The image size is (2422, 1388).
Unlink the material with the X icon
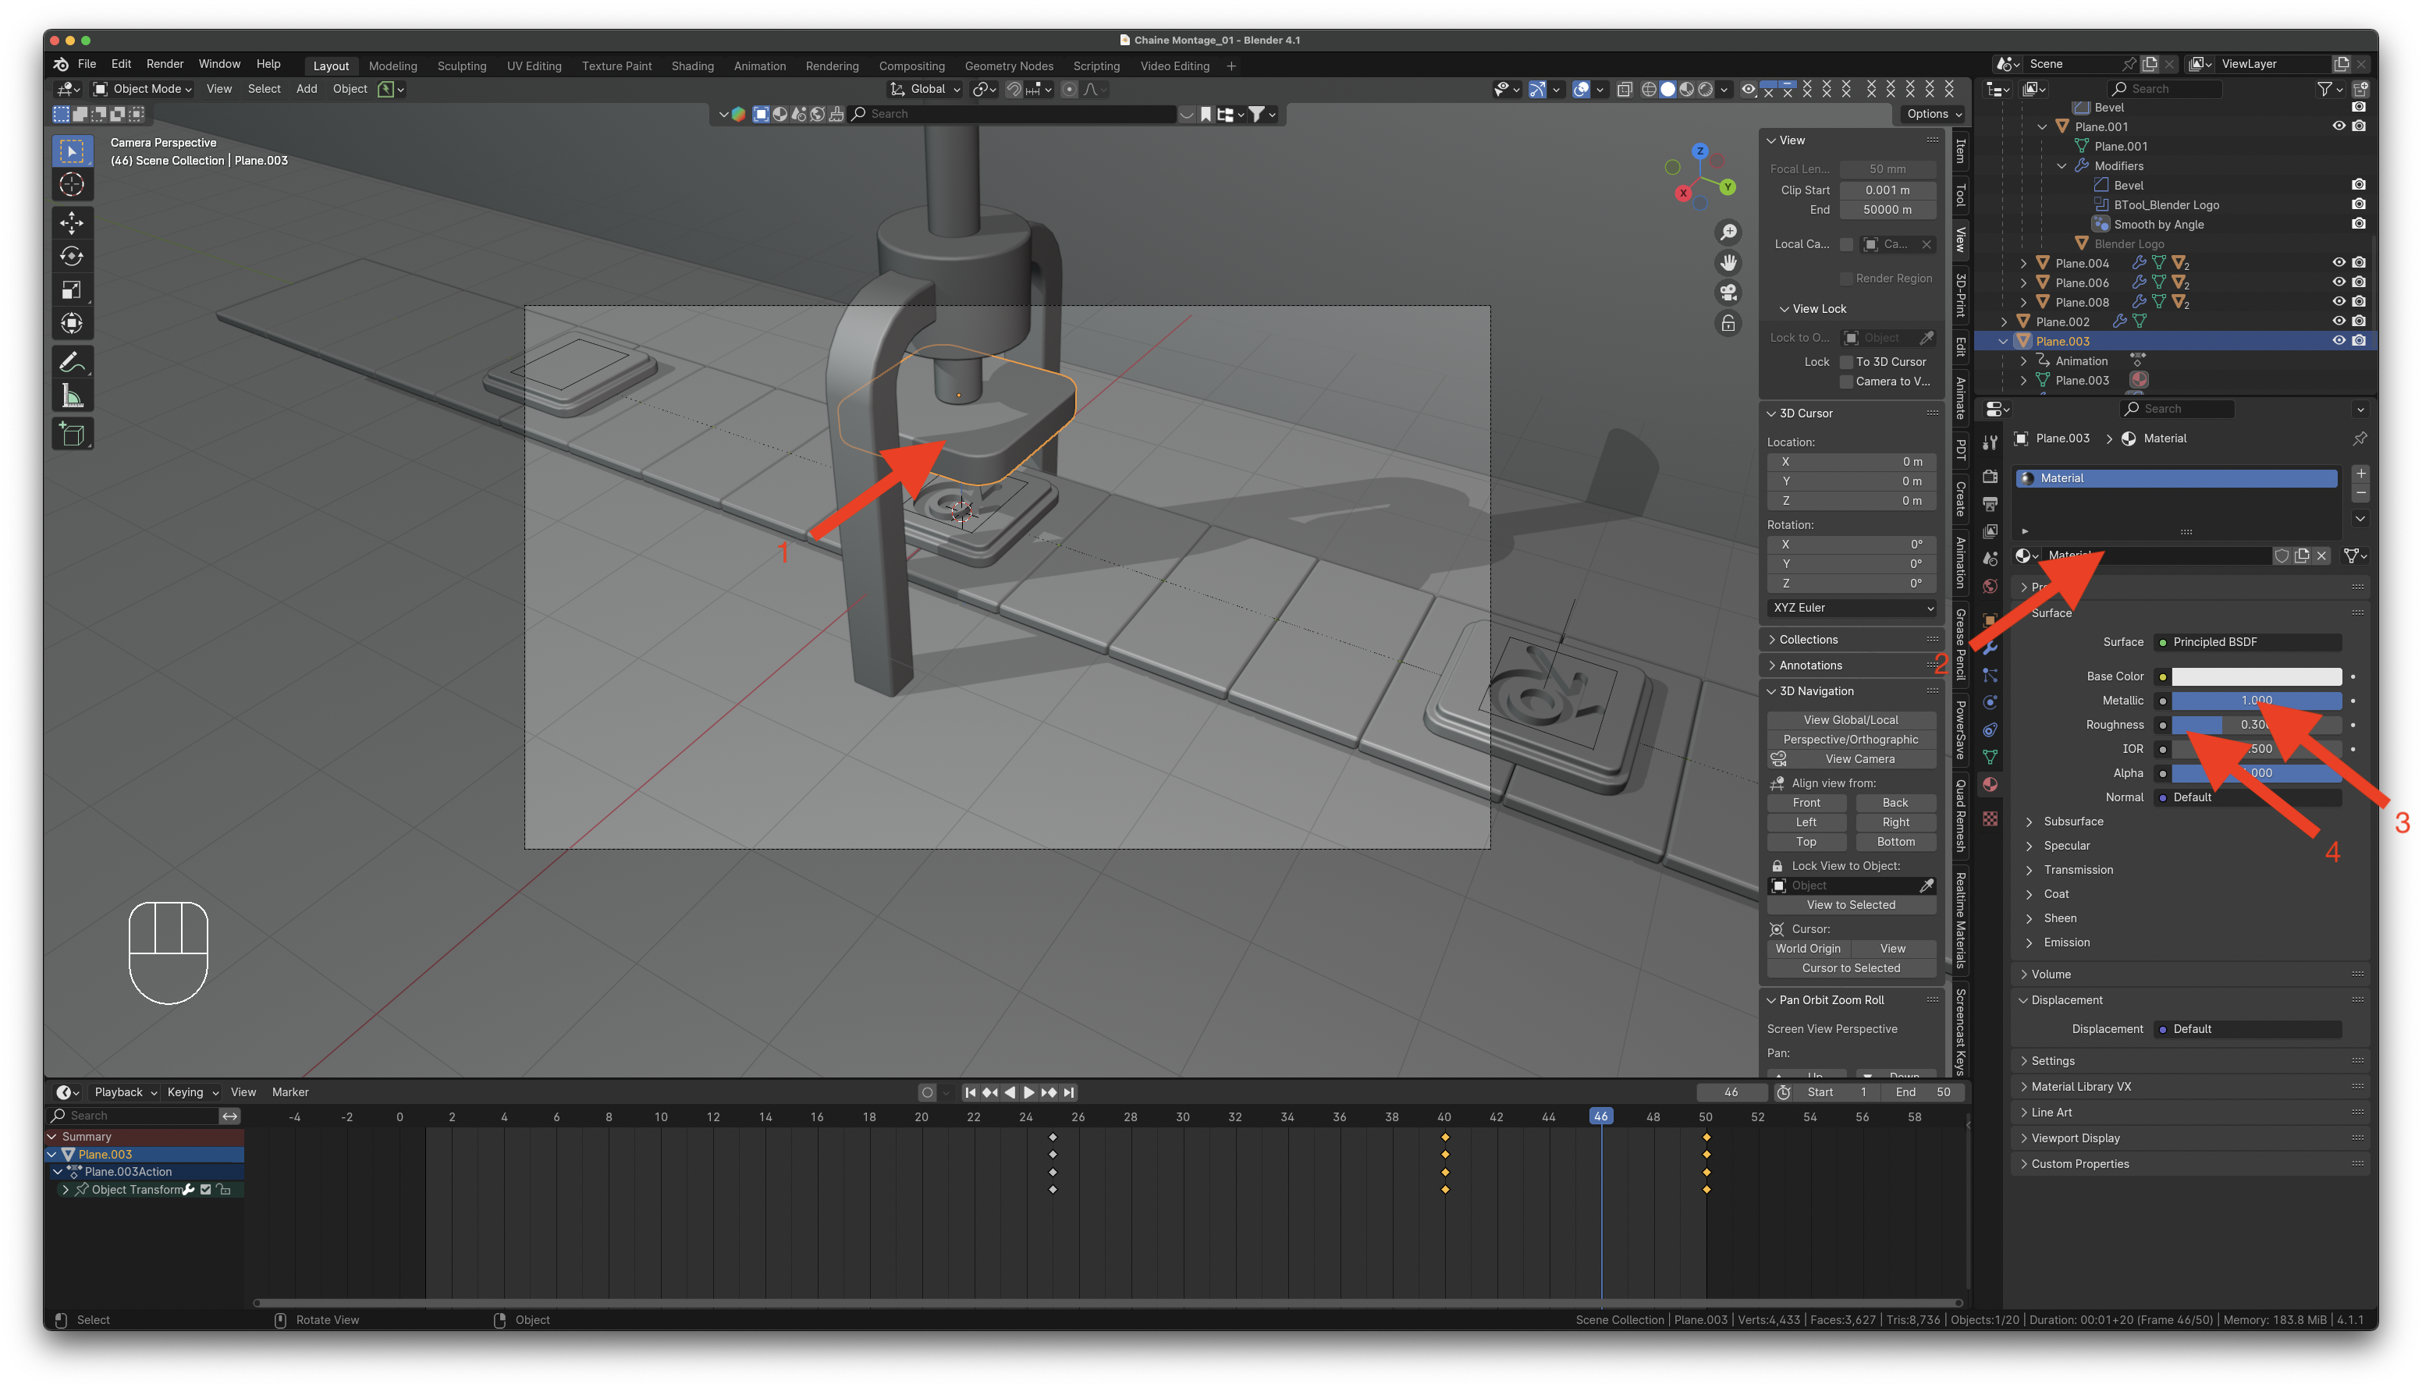coord(2322,556)
